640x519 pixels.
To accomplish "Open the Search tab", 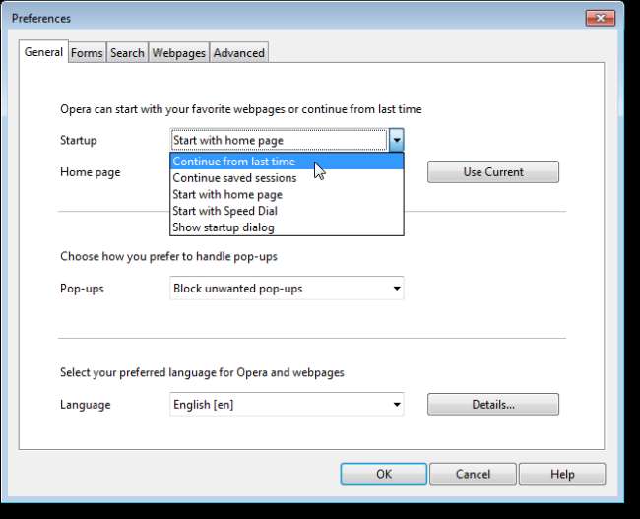I will click(x=127, y=53).
